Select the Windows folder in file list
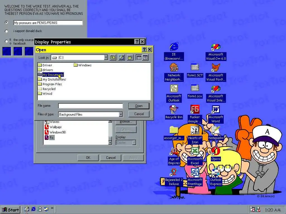286x214 pixels. (82, 65)
